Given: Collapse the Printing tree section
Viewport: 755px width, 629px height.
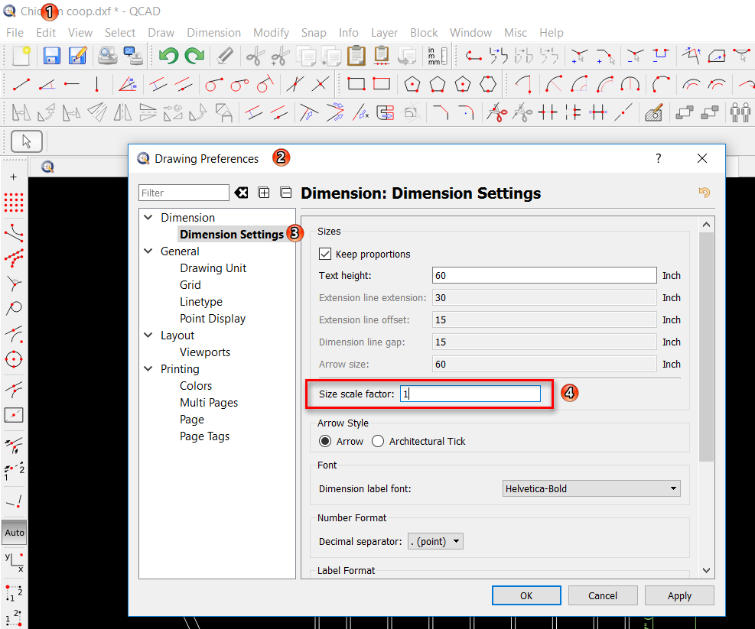Looking at the screenshot, I should click(148, 369).
